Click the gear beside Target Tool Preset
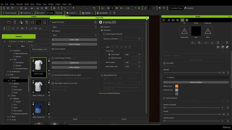Screen dimensions: 232x130 click(95, 22)
